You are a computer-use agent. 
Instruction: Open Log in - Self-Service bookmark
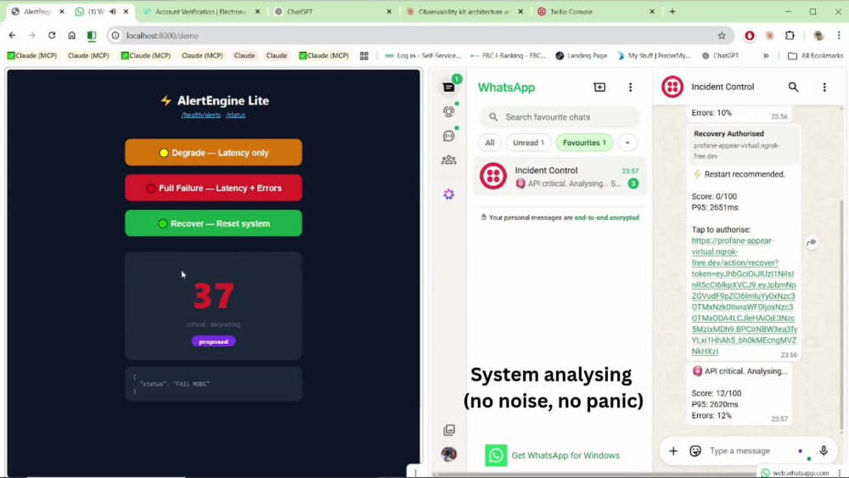pos(423,56)
